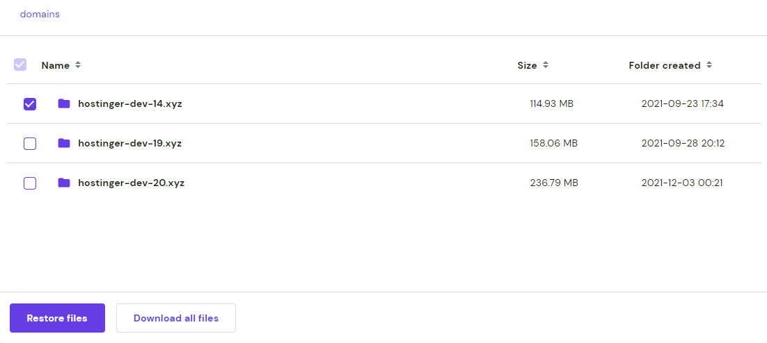Go to the domains breadcrumb link
Image resolution: width=767 pixels, height=343 pixels.
click(x=40, y=14)
